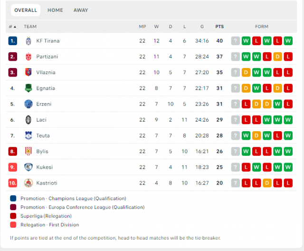Viewport: 304px width, 251px height.
Task: Click the Vllaznia club crest
Action: point(28,72)
